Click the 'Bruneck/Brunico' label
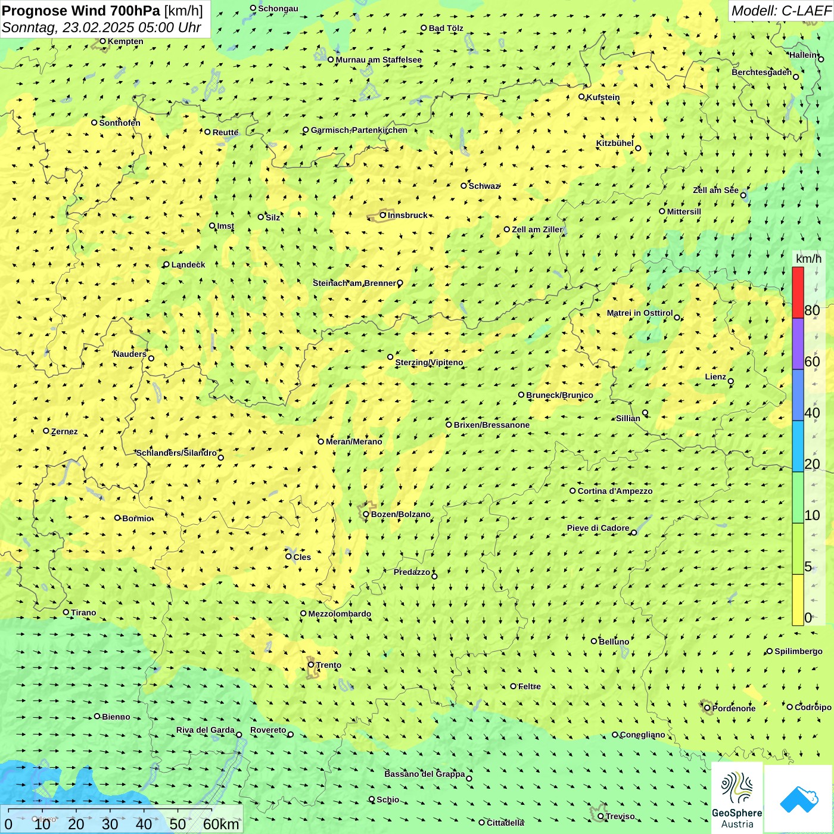 (x=559, y=395)
